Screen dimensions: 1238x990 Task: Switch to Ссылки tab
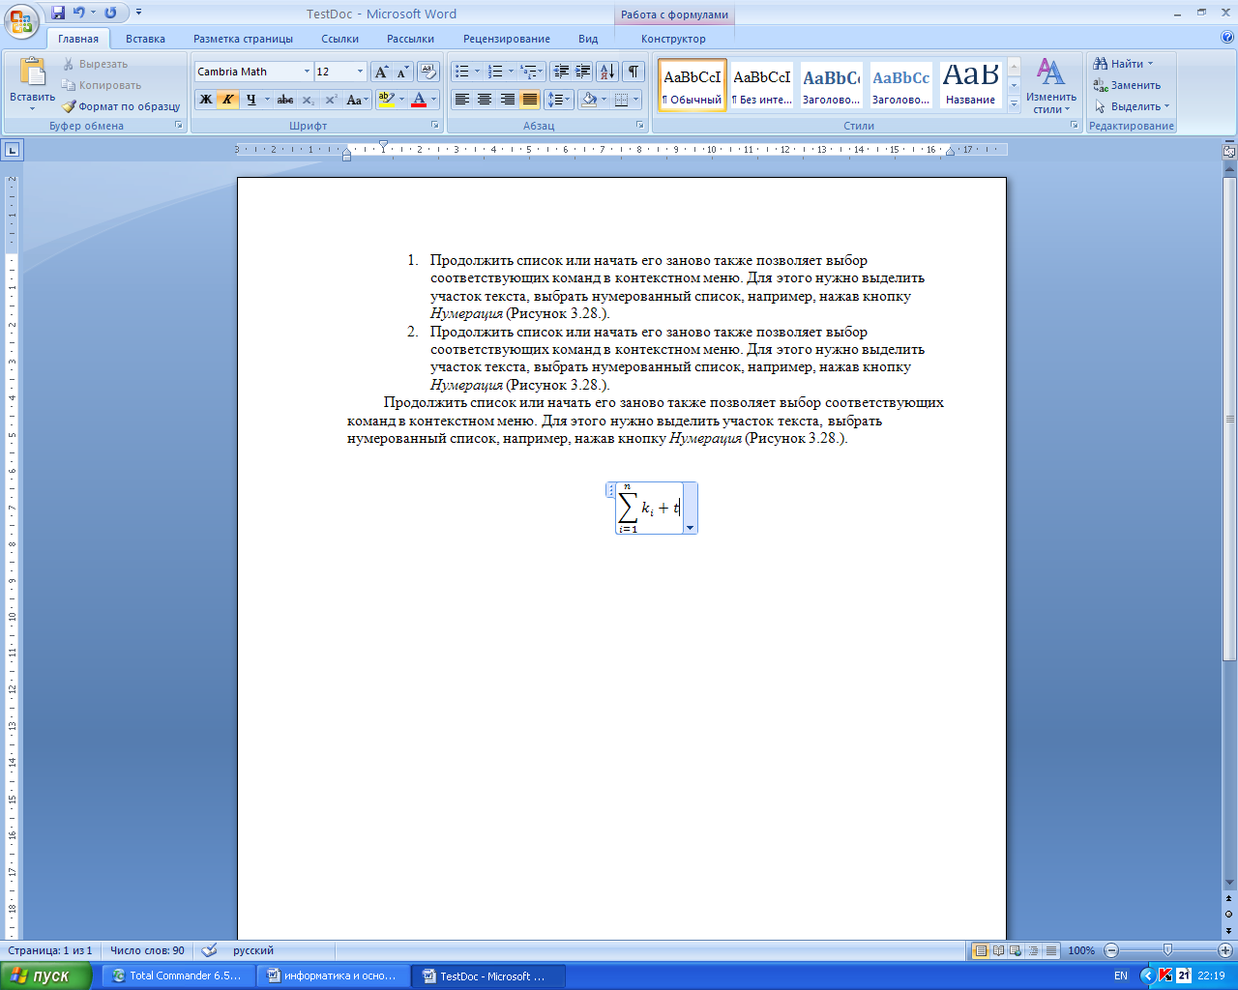coord(340,39)
